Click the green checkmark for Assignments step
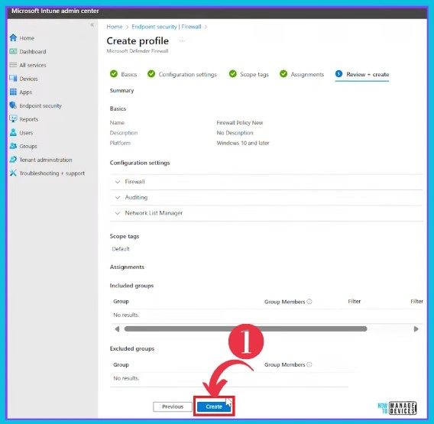Image resolution: width=434 pixels, height=424 pixels. coord(283,74)
